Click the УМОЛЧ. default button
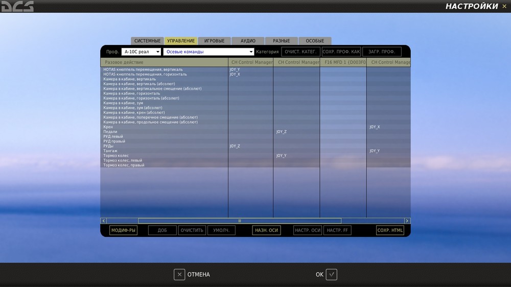Screen dimensions: 511x287 tap(221, 230)
